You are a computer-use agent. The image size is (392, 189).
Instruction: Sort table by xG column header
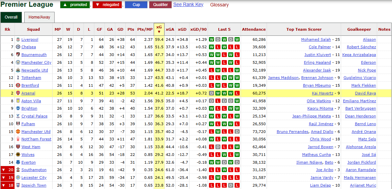coord(159,29)
